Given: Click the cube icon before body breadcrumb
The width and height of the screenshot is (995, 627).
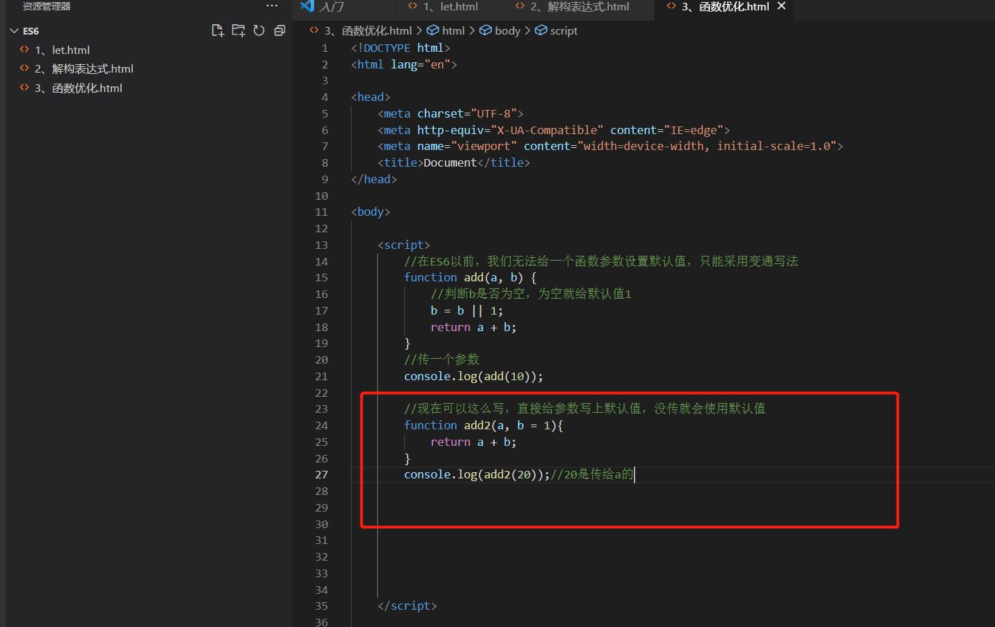Looking at the screenshot, I should pos(486,30).
